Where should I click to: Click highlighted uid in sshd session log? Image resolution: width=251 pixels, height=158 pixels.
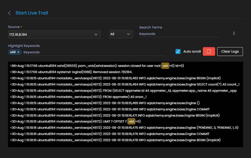click(165, 66)
